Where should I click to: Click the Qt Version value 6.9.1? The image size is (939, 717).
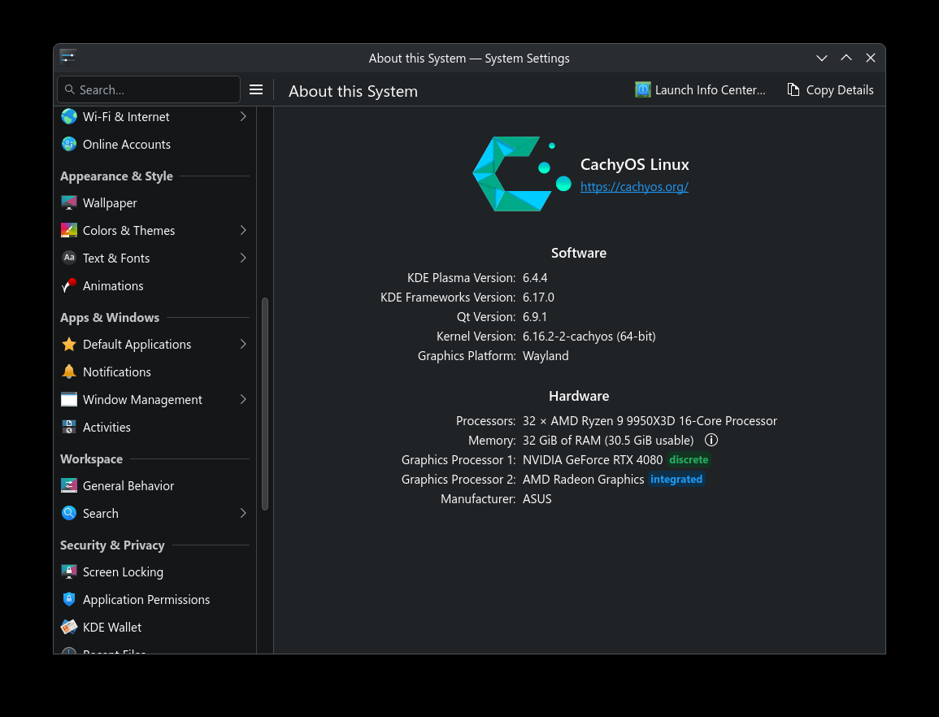click(535, 317)
